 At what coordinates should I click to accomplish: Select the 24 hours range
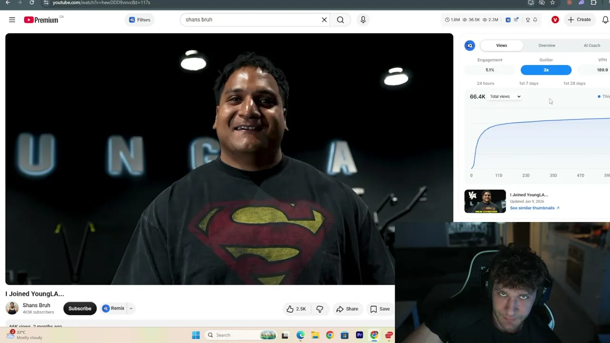pyautogui.click(x=485, y=83)
